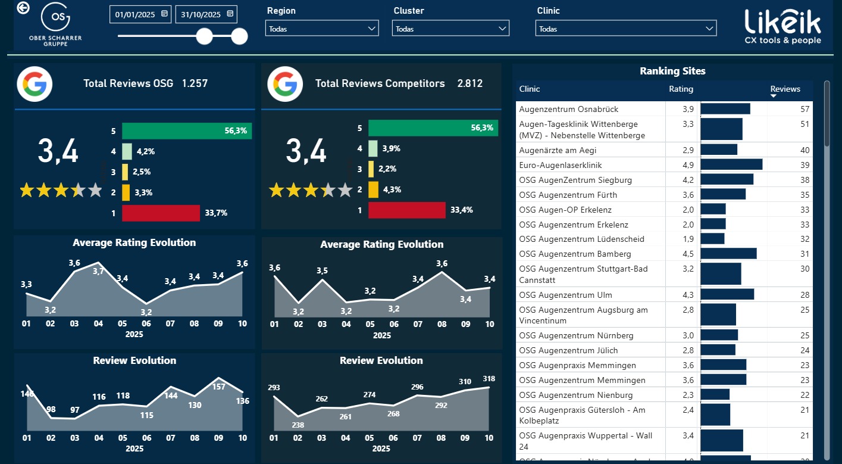Click the Ober Scharrer Gruppe logo
This screenshot has height=464, width=842.
55,24
